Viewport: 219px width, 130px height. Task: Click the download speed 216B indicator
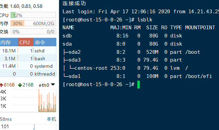coord(26,85)
